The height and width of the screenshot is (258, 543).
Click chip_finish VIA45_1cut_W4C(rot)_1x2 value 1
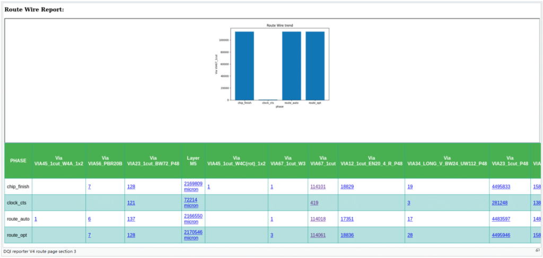click(208, 187)
